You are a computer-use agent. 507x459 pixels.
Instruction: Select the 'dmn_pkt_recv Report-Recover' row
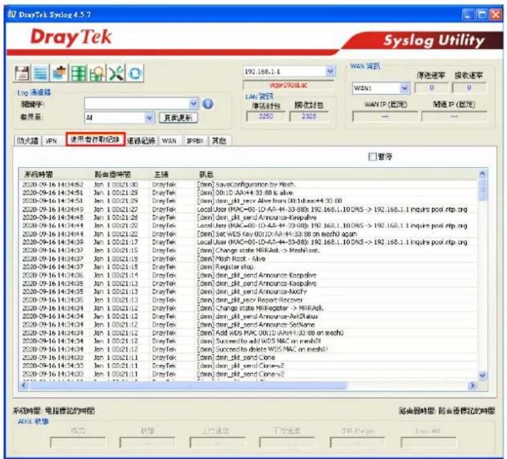pos(248,300)
